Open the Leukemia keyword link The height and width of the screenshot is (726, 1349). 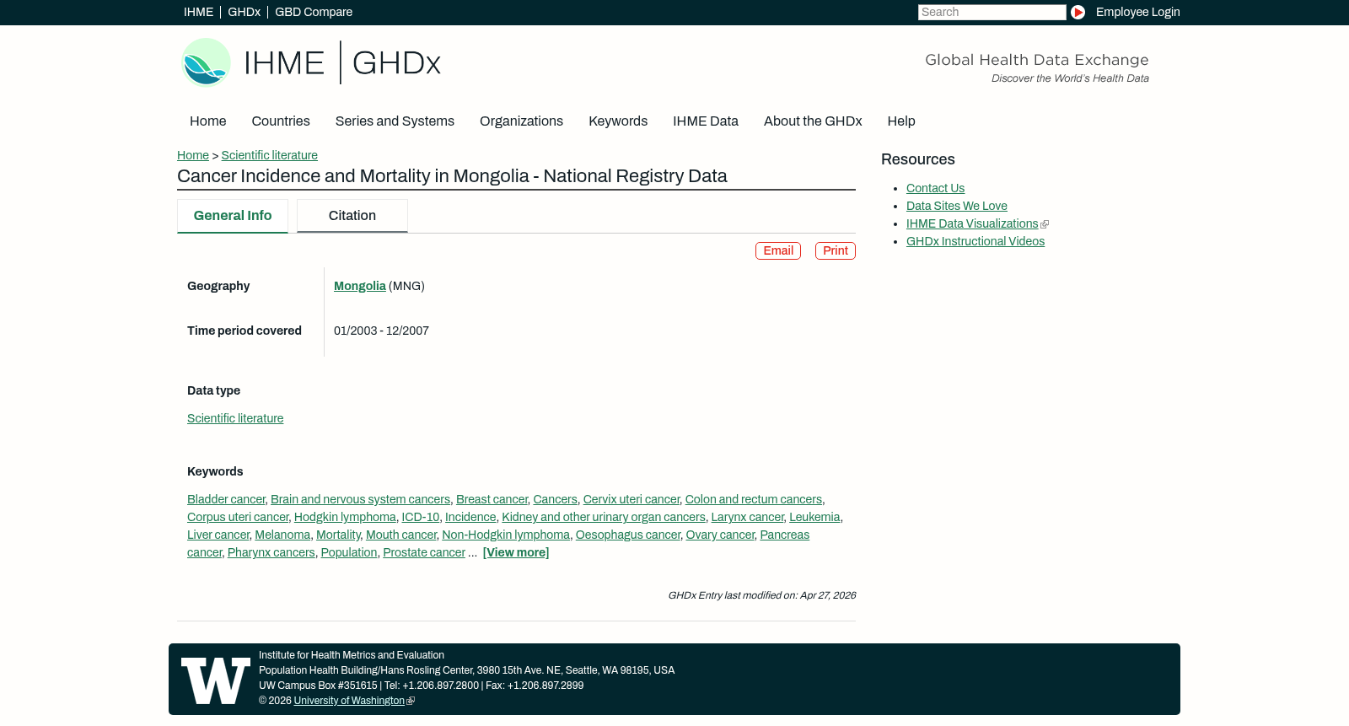[814, 517]
